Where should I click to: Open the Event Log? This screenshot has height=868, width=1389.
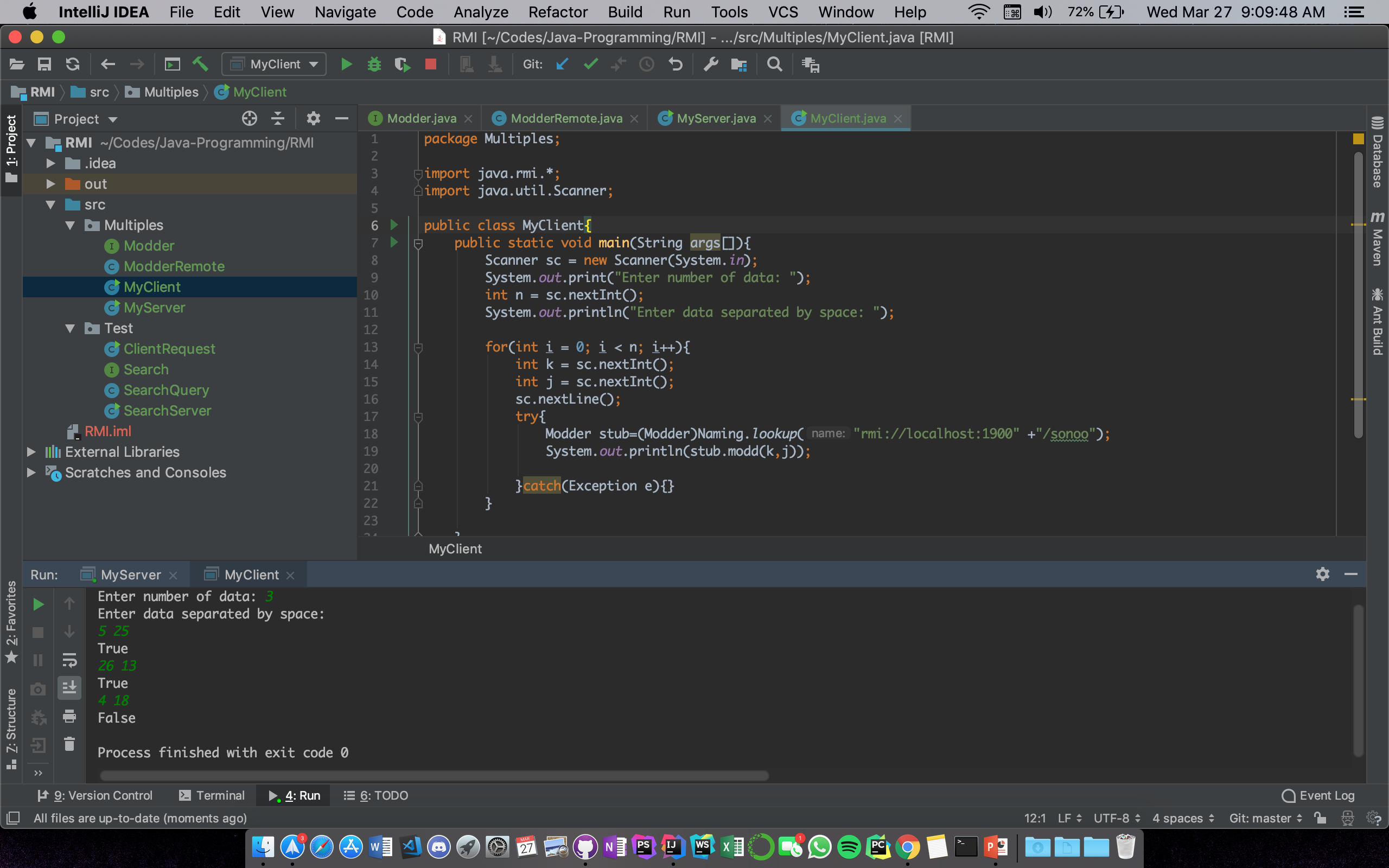tap(1318, 795)
